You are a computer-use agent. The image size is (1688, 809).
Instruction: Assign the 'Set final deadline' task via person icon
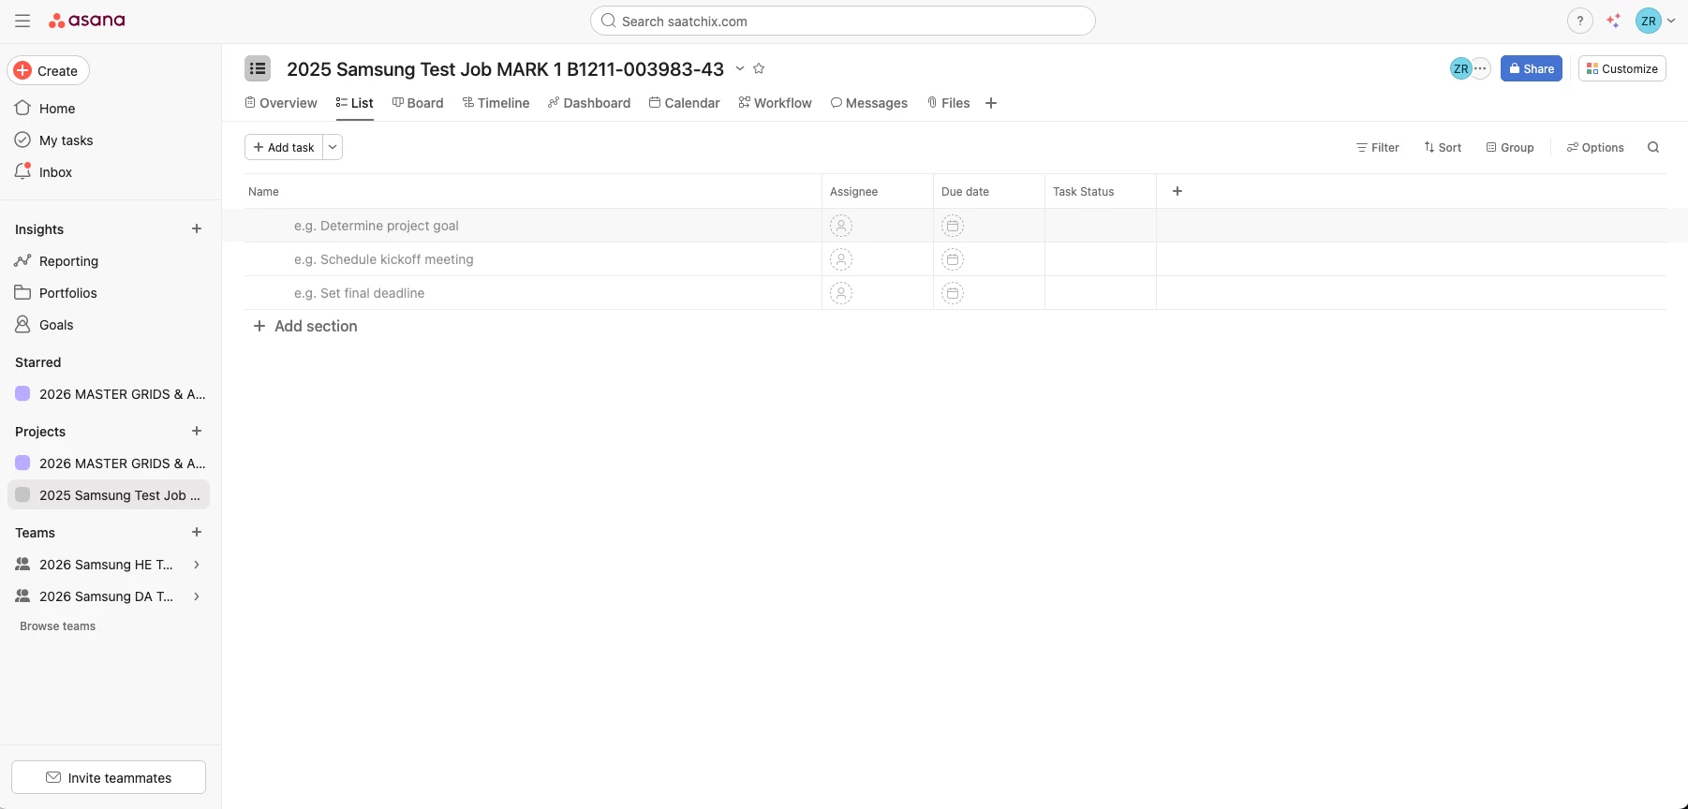[x=841, y=293]
